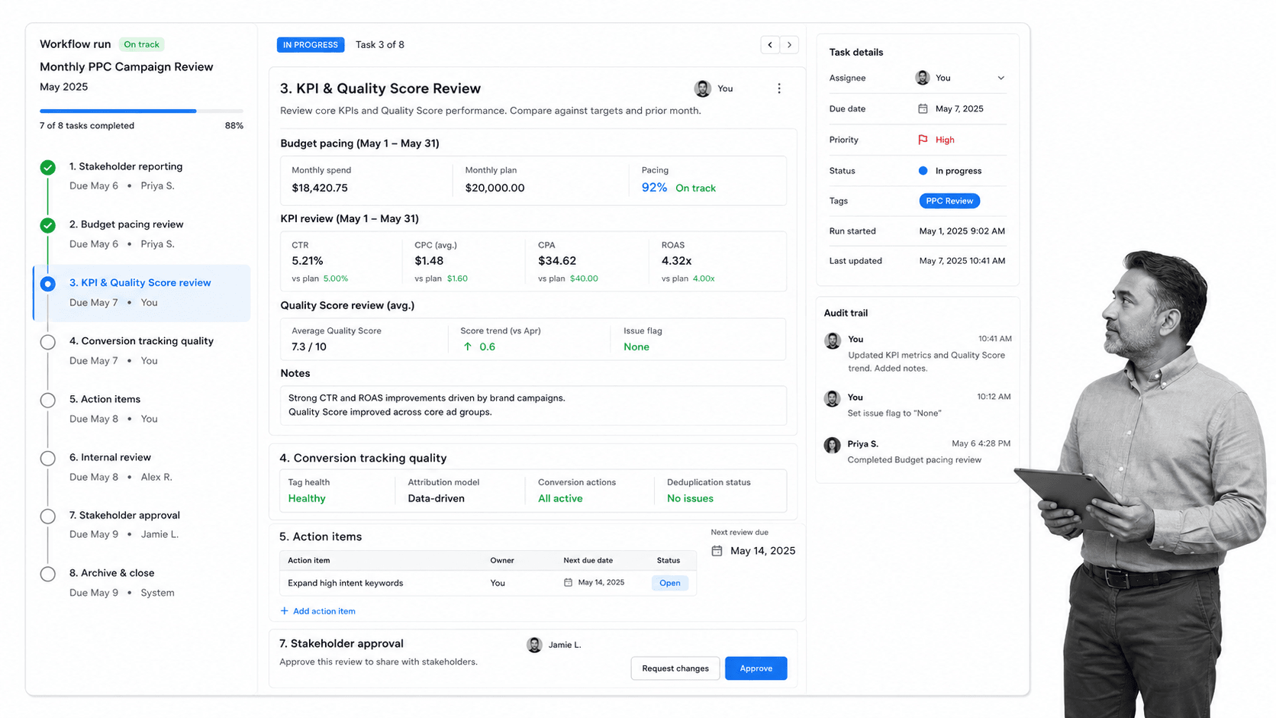Click the 10:41 AM audit entry avatar
The height and width of the screenshot is (718, 1276).
coord(833,340)
